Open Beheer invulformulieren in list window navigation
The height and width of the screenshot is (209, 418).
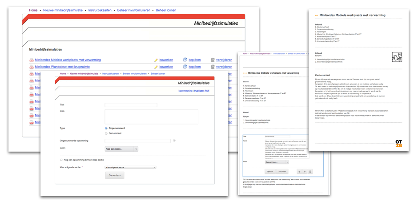[134, 10]
